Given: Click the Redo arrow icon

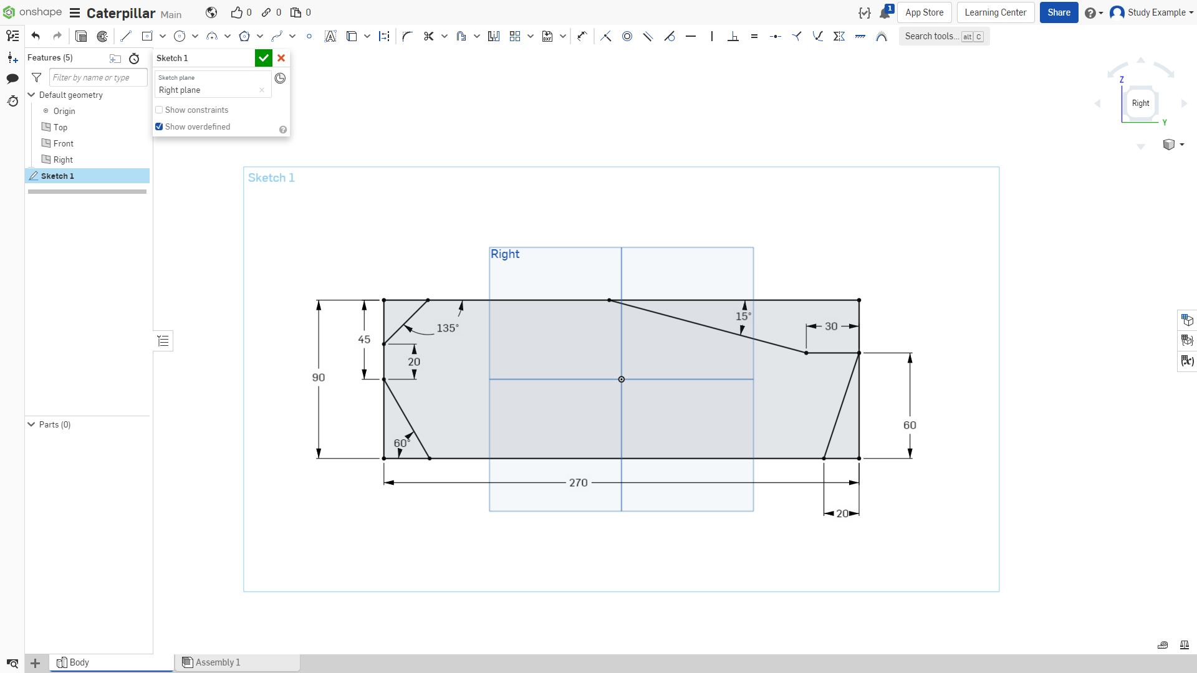Looking at the screenshot, I should click(x=57, y=36).
